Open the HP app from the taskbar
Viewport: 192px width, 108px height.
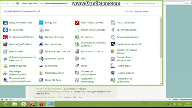click(x=23, y=104)
